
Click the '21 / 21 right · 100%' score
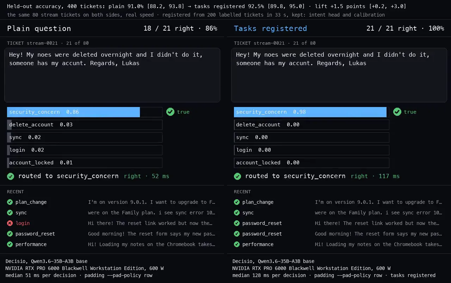pos(405,29)
